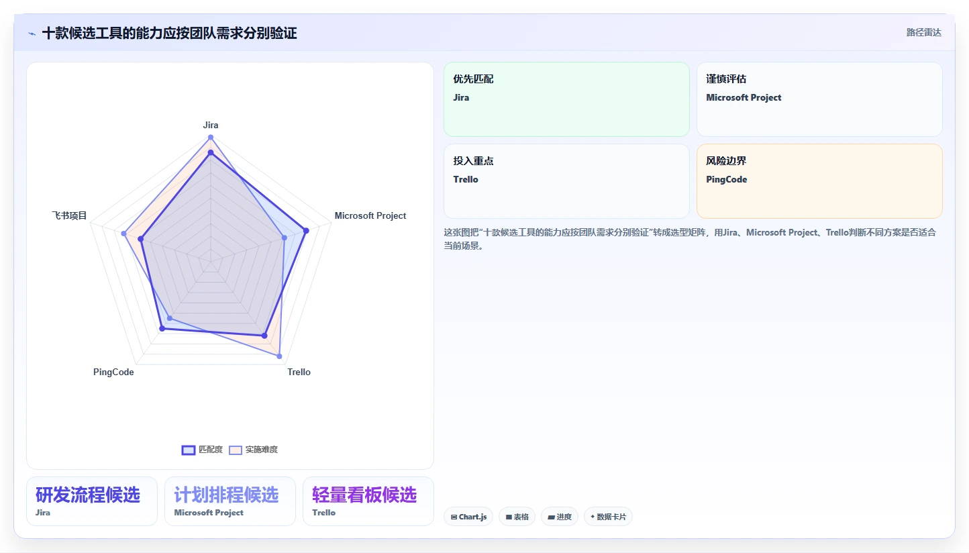Image resolution: width=969 pixels, height=553 pixels.
Task: Click the lightning icon beside the header title
Action: point(32,34)
